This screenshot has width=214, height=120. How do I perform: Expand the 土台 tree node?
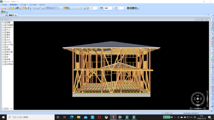point(3,40)
